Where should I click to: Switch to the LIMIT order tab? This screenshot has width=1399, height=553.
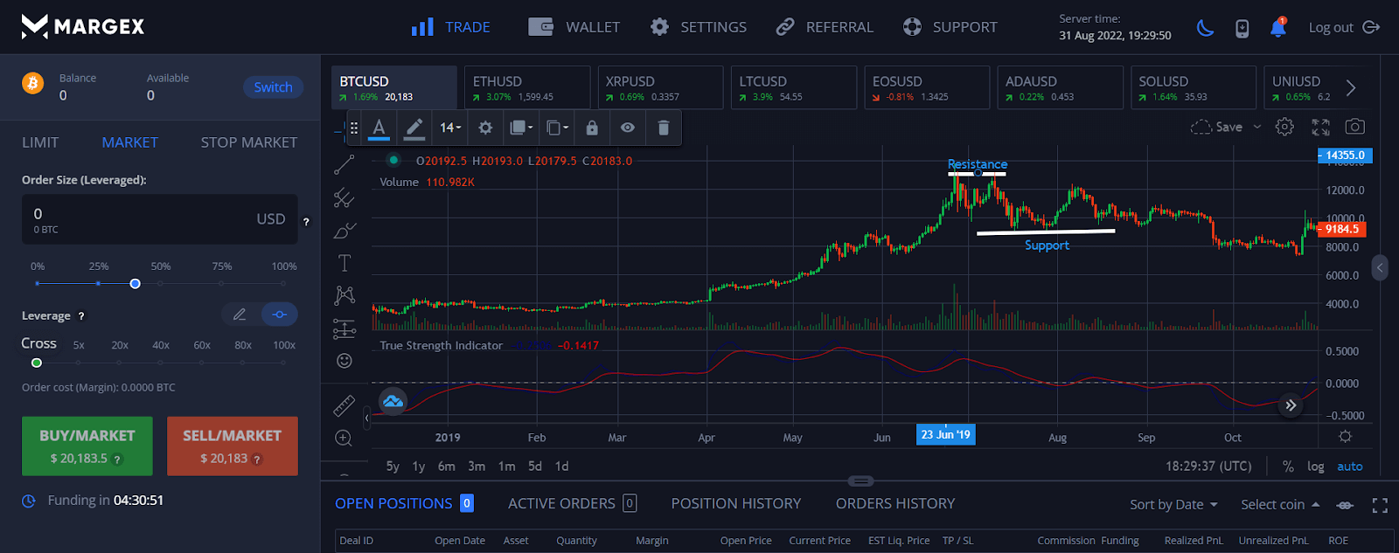click(40, 142)
